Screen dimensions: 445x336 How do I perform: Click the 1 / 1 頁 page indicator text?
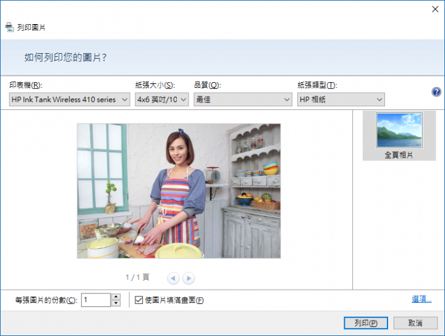pos(137,277)
